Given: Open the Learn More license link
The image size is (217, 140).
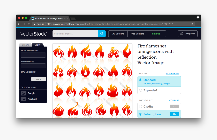Looking at the screenshot, I should [173, 74].
